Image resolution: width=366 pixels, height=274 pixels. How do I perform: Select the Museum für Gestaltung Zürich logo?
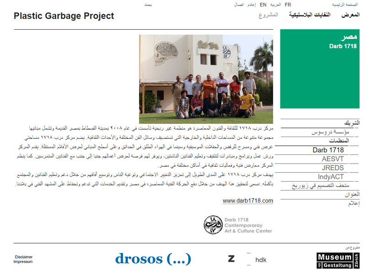[x=337, y=259]
